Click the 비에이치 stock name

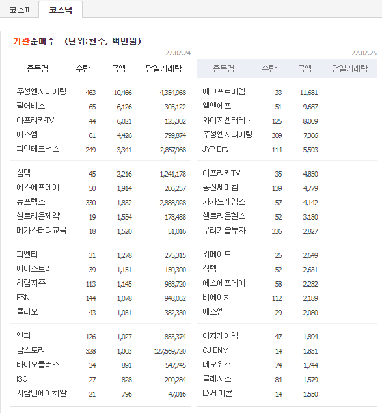217,297
